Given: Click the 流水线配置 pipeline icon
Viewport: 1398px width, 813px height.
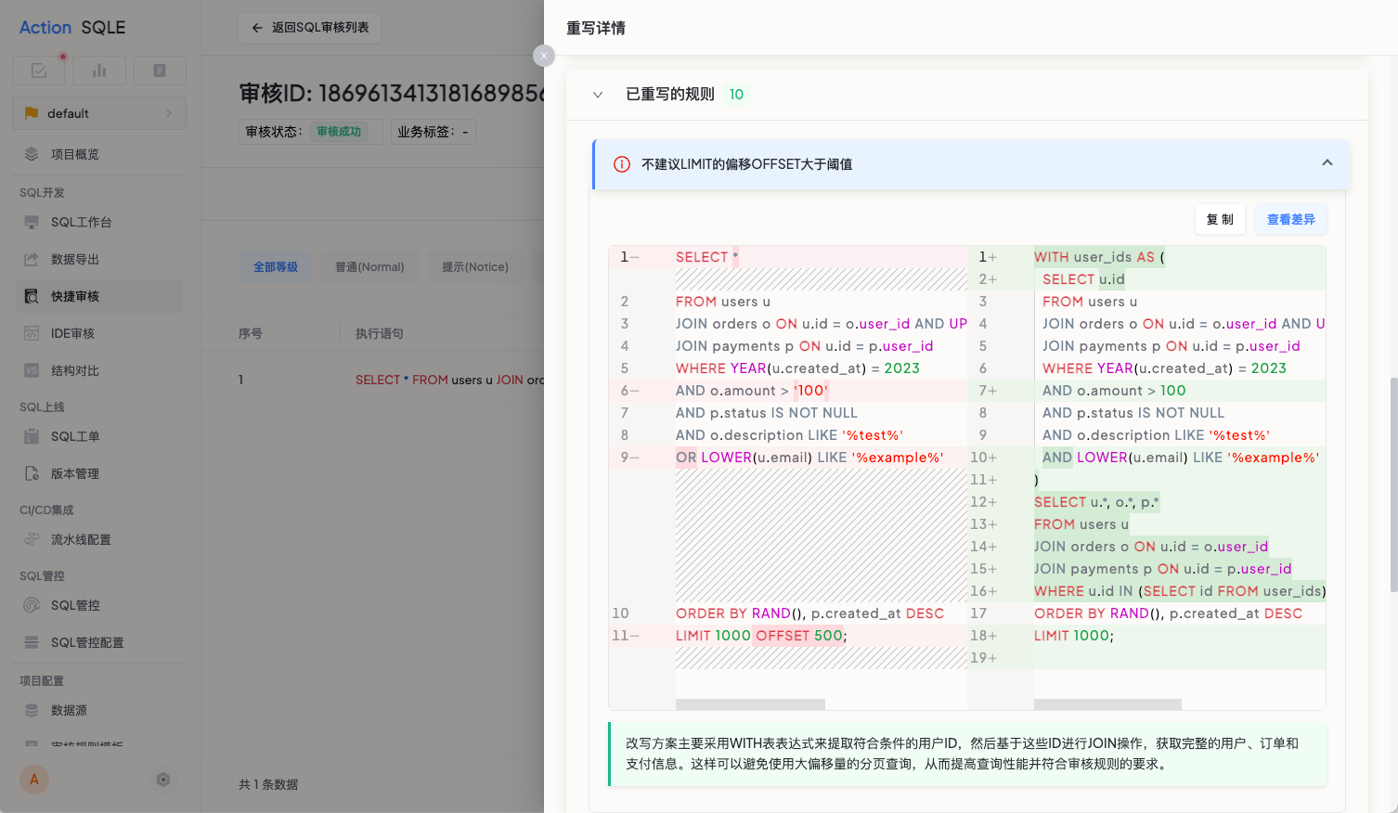Looking at the screenshot, I should [32, 539].
